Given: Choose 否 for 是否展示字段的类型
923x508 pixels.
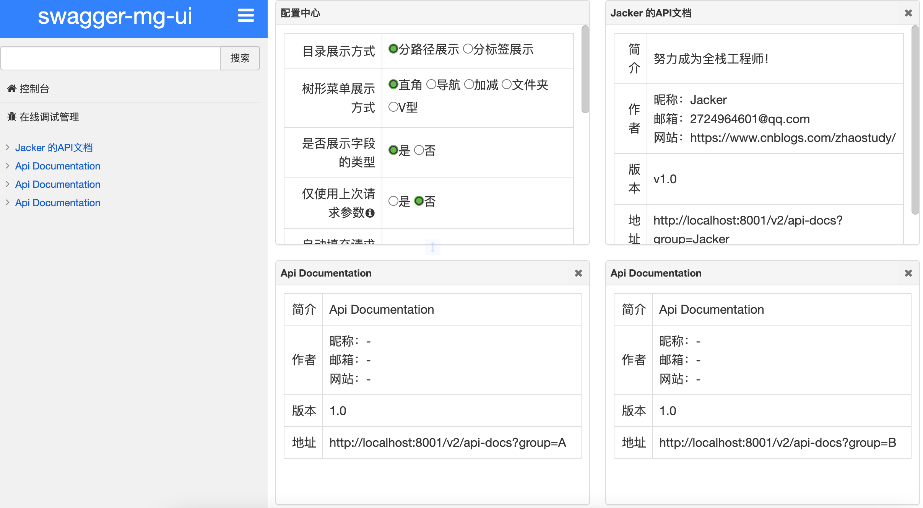Looking at the screenshot, I should tap(419, 150).
